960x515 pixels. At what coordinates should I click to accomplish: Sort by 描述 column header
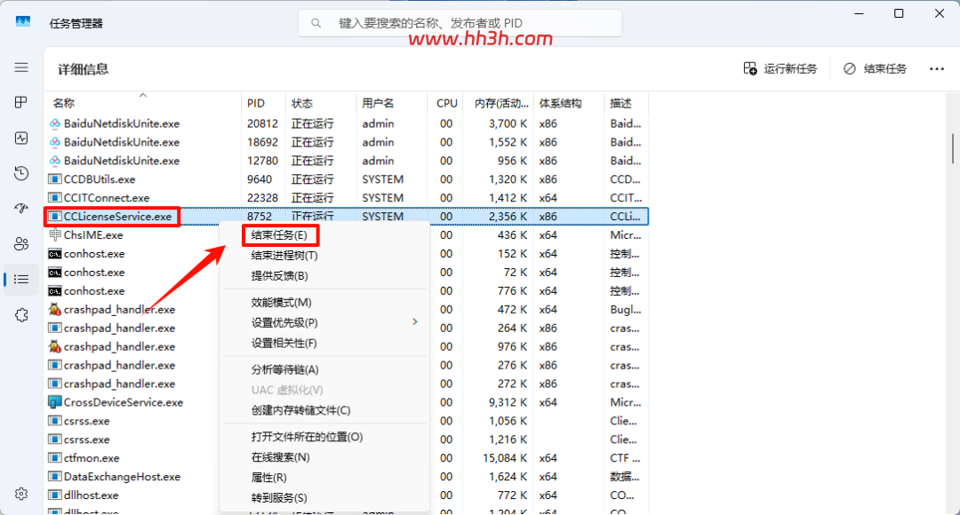click(x=627, y=103)
